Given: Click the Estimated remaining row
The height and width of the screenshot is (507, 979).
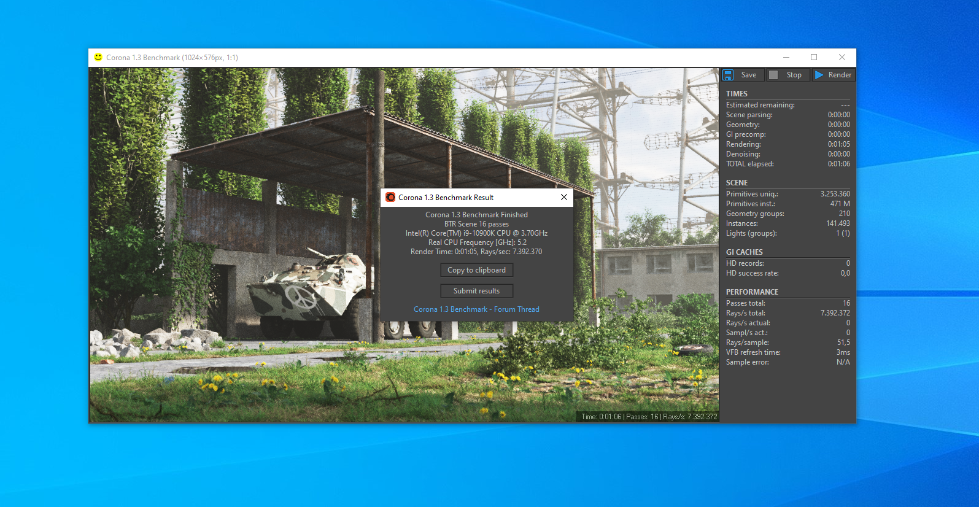Looking at the screenshot, I should coord(788,105).
